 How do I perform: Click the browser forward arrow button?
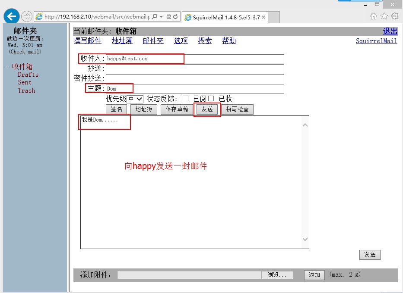click(27, 17)
